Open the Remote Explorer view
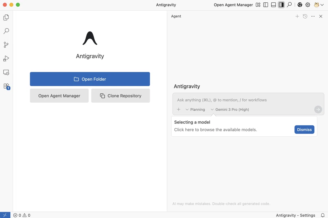This screenshot has height=218, width=328. pyautogui.click(x=6, y=72)
